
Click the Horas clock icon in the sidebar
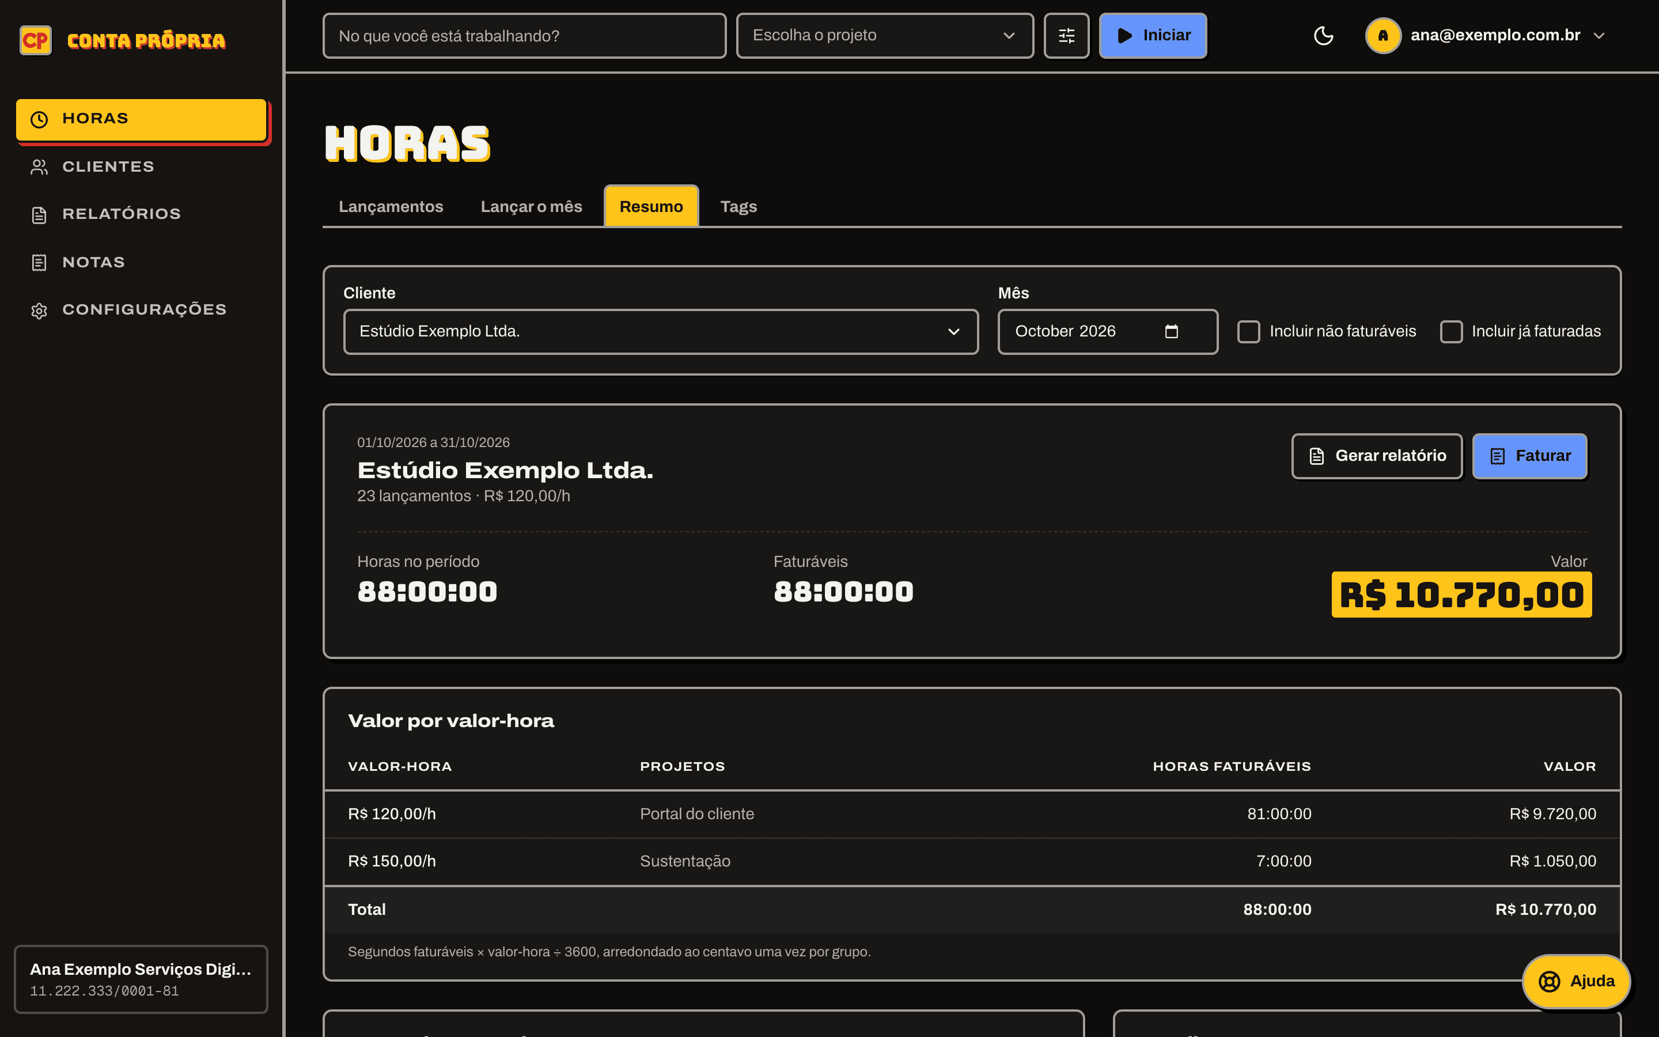39,119
